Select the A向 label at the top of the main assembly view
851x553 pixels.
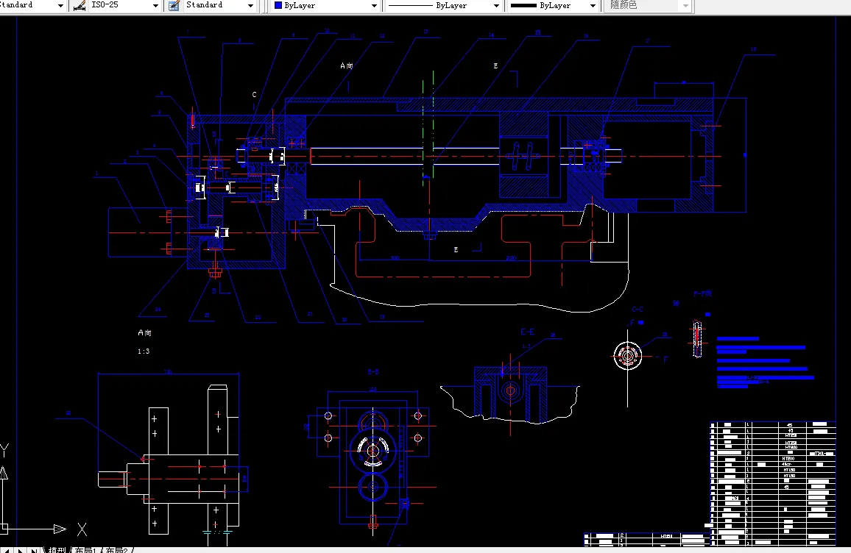point(346,65)
